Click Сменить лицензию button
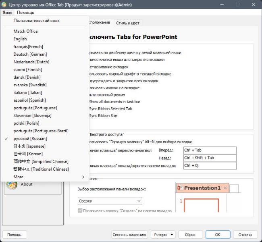262x242 pixels. [129, 235]
